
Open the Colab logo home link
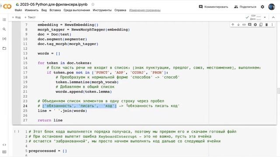pos(7,7)
